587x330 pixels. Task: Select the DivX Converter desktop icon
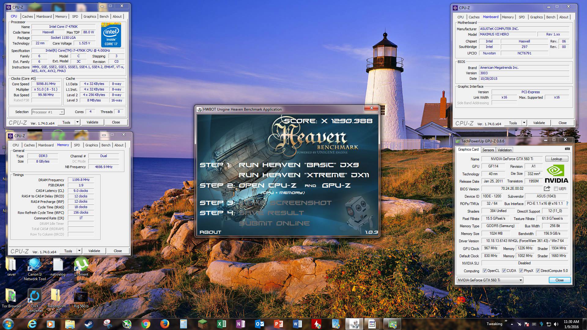(35, 300)
